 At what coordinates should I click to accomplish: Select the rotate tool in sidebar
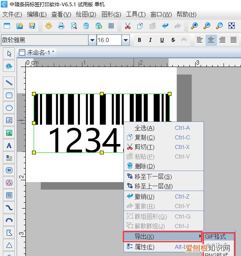9,66
